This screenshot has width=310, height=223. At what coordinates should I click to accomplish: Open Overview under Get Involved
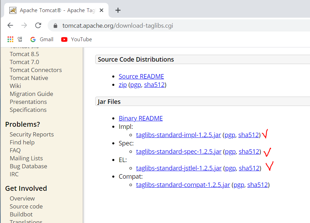[x=22, y=198]
